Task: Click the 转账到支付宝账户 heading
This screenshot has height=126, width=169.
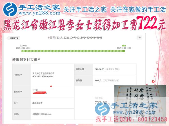Action: point(26,60)
